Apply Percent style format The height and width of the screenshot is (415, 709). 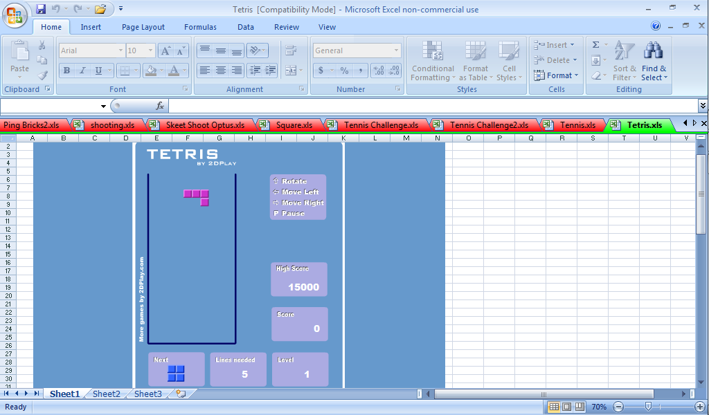pyautogui.click(x=345, y=71)
